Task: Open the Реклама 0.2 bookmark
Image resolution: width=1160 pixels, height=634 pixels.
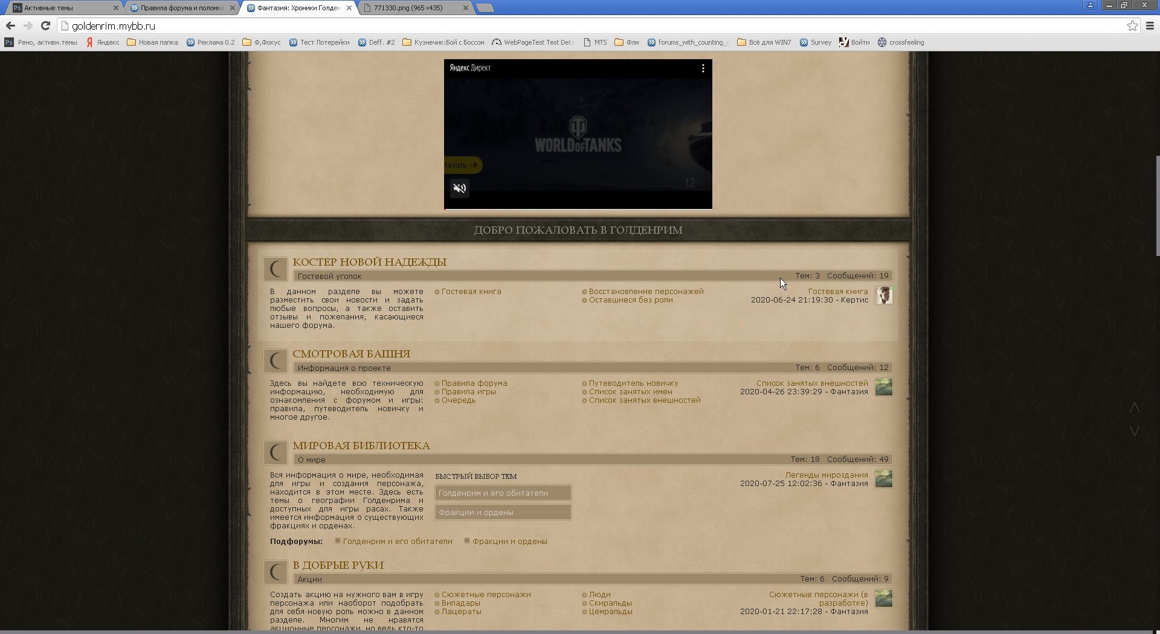Action: pyautogui.click(x=210, y=42)
